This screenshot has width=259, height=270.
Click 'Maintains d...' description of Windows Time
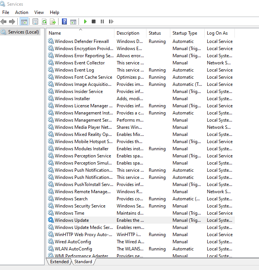click(130, 213)
